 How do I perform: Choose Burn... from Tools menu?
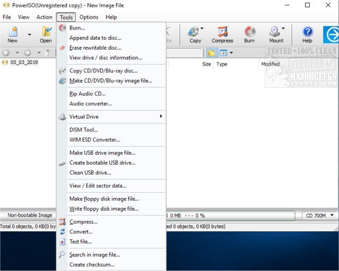pyautogui.click(x=112, y=28)
